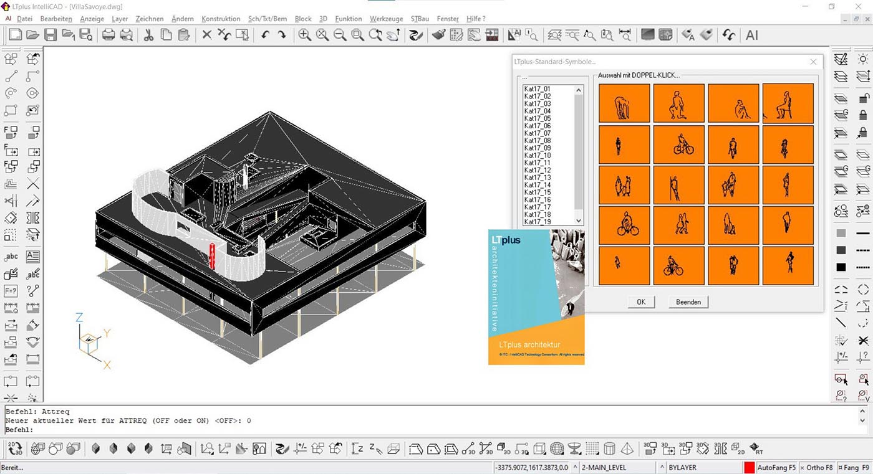Open the Konstruktion menu
Screen dimensions: 873x474
tap(221, 19)
